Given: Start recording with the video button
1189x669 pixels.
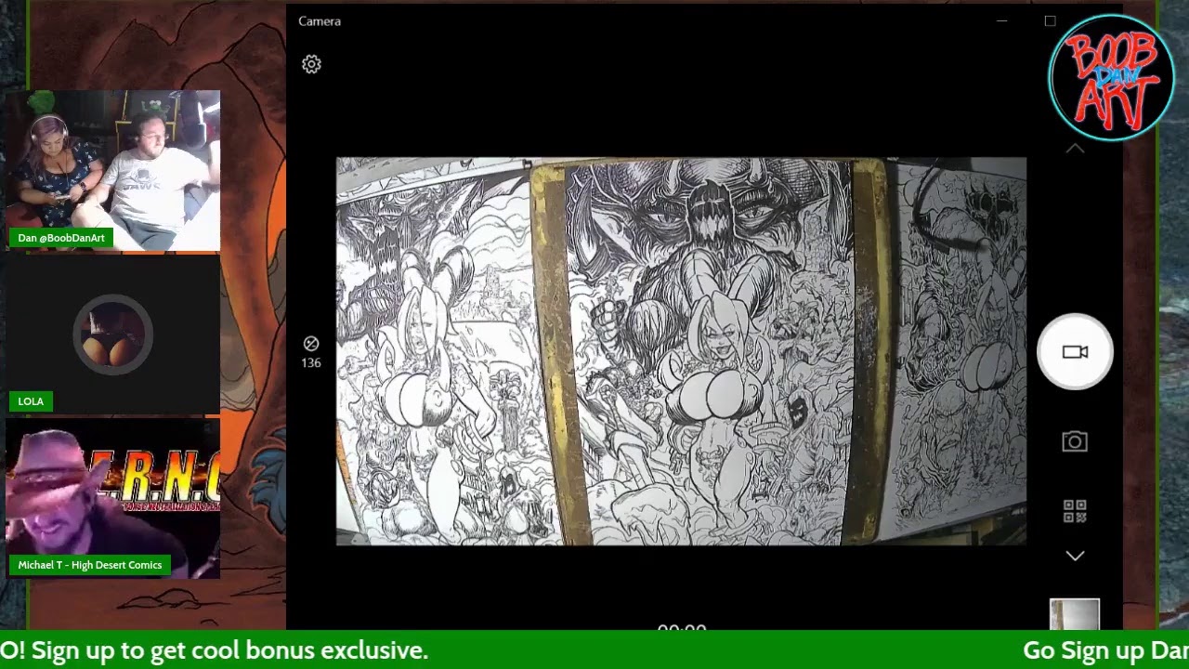Looking at the screenshot, I should (1075, 351).
